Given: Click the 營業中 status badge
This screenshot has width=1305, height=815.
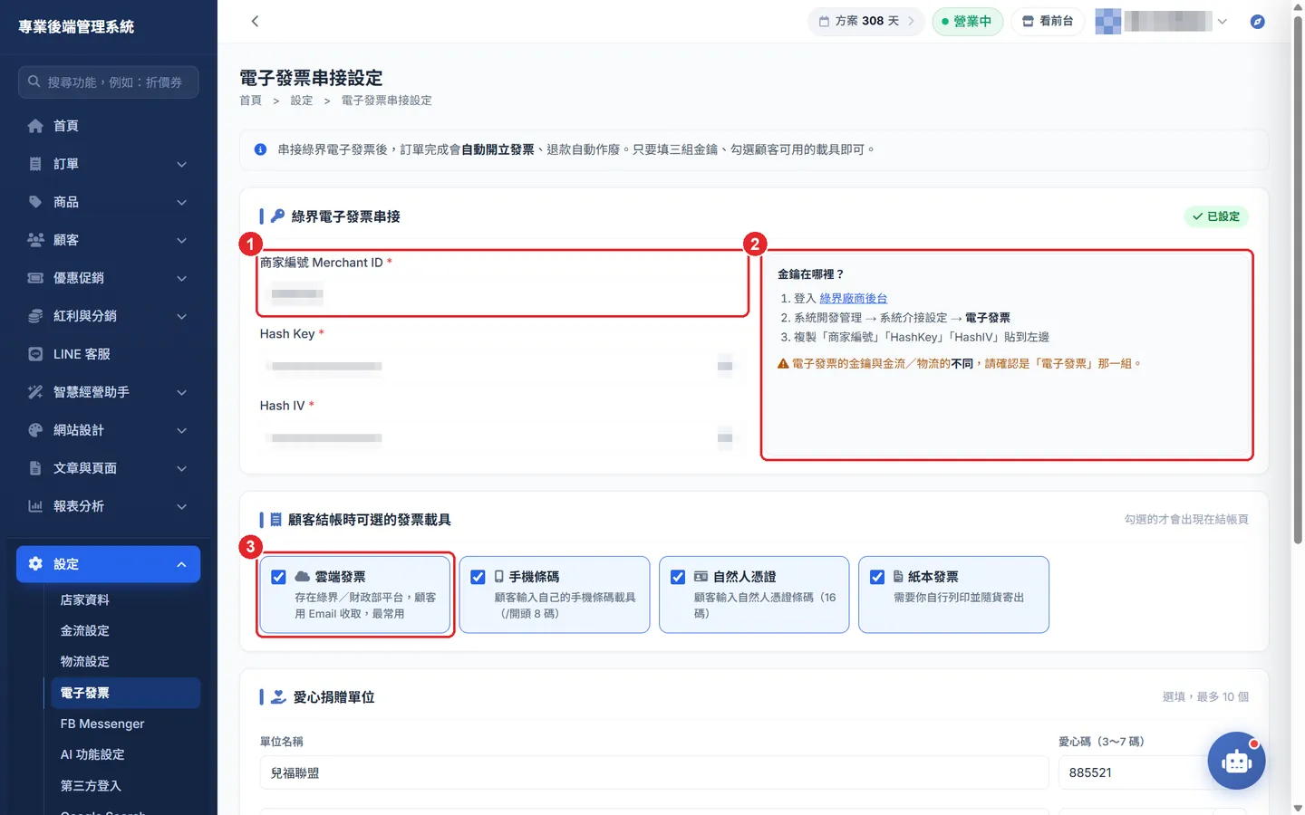Looking at the screenshot, I should click(967, 21).
